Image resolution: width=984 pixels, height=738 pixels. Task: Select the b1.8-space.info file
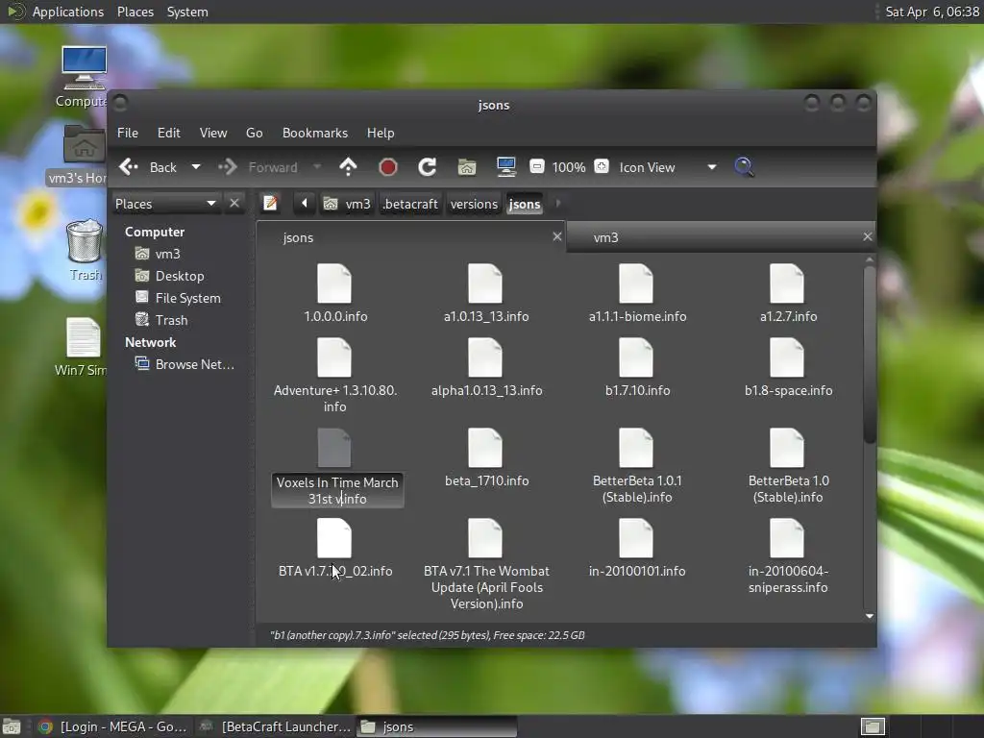pos(788,368)
